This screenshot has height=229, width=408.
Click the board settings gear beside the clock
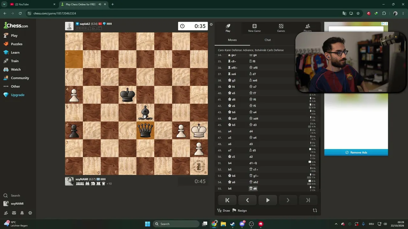[x=211, y=24]
